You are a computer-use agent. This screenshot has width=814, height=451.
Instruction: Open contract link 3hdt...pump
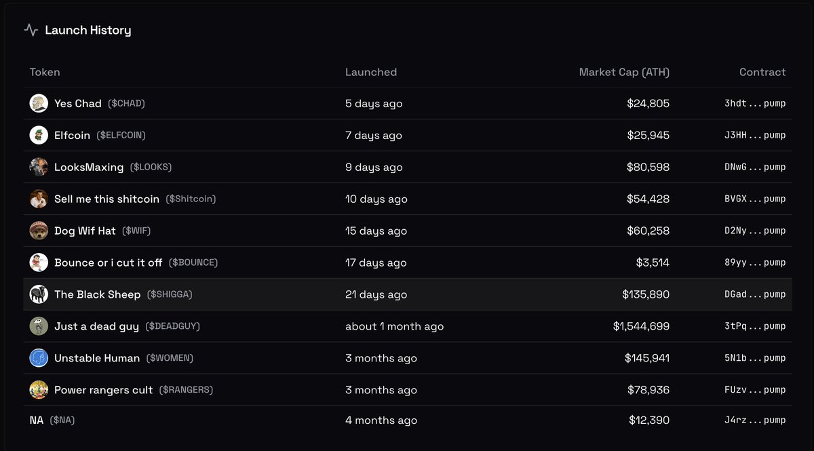coord(754,104)
